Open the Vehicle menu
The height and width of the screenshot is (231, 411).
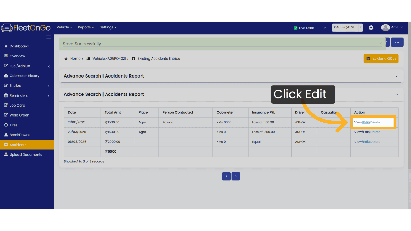coord(64,27)
